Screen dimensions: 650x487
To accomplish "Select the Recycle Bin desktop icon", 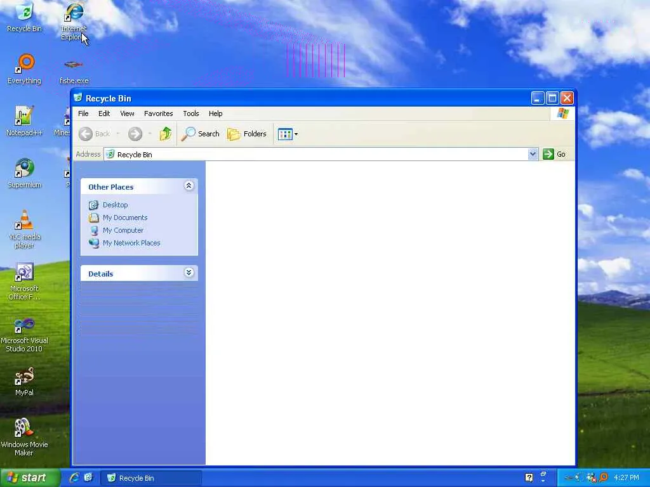I will (25, 18).
